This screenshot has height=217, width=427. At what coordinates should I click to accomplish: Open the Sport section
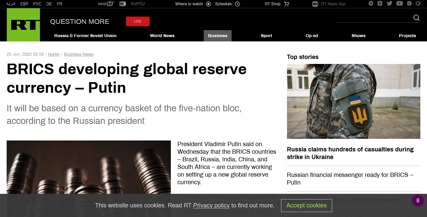click(266, 36)
